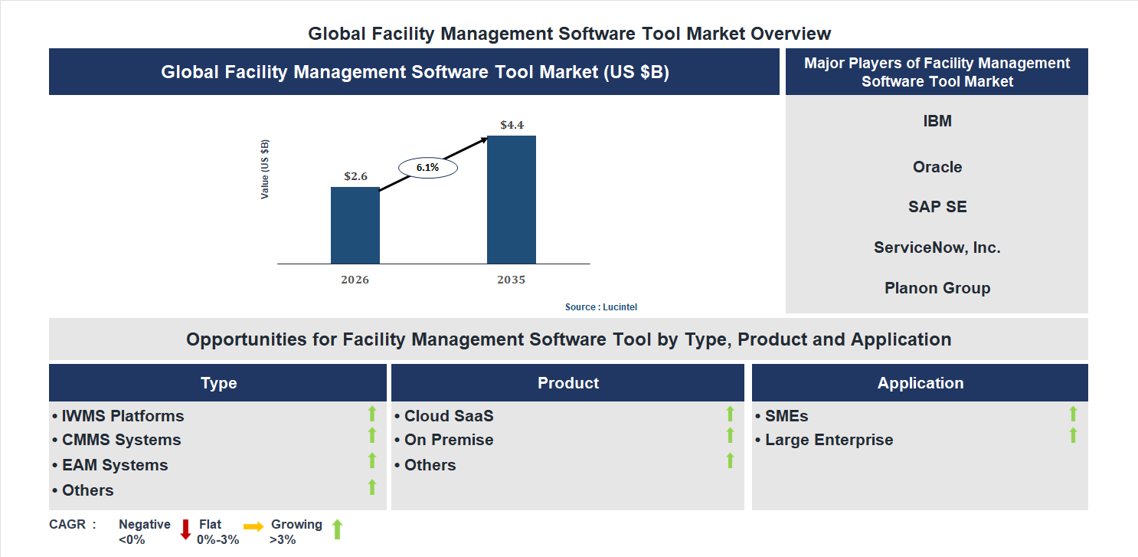Click the growth arrow next to SMEs
The width and height of the screenshot is (1138, 557).
click(1074, 414)
